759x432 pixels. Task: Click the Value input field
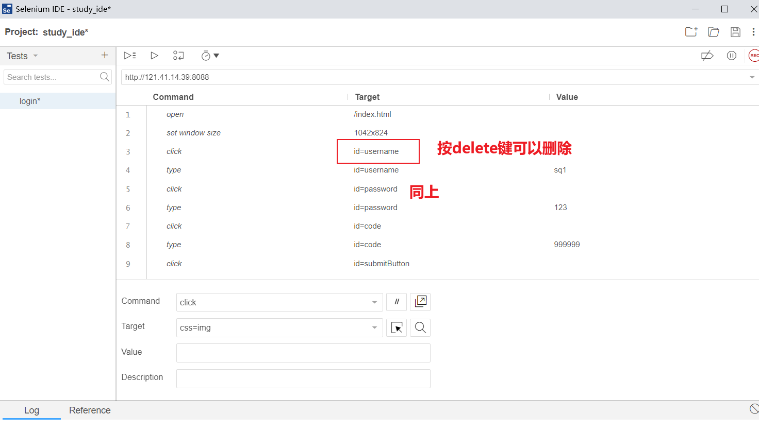[x=303, y=353]
